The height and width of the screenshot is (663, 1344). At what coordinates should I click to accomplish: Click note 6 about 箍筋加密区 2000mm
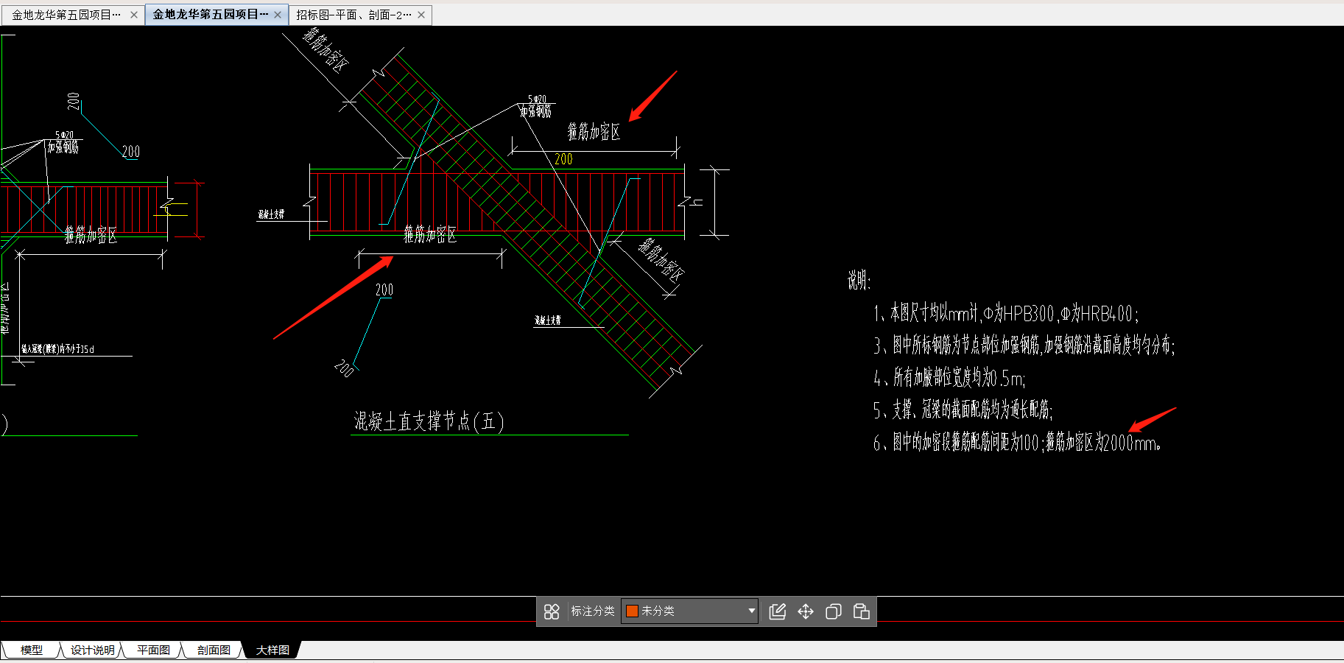click(1018, 443)
